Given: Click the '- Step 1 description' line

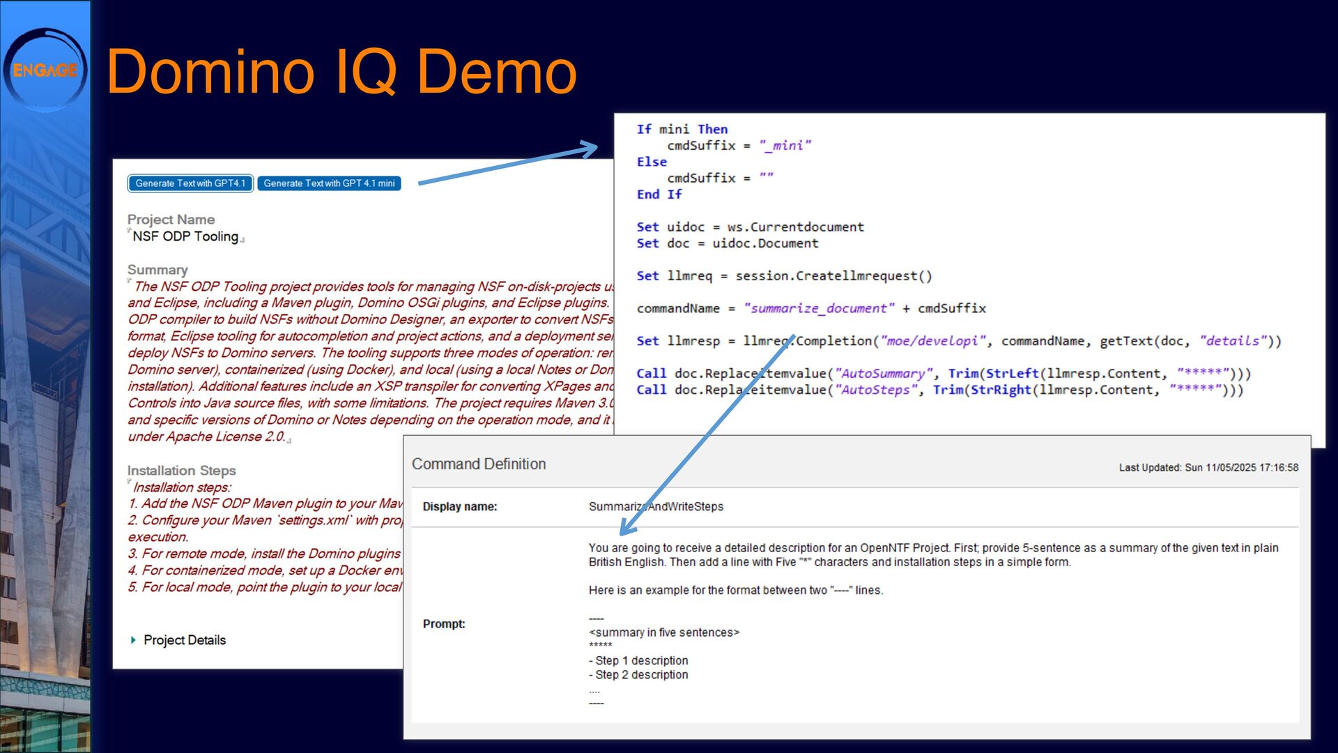Looking at the screenshot, I should 638,660.
